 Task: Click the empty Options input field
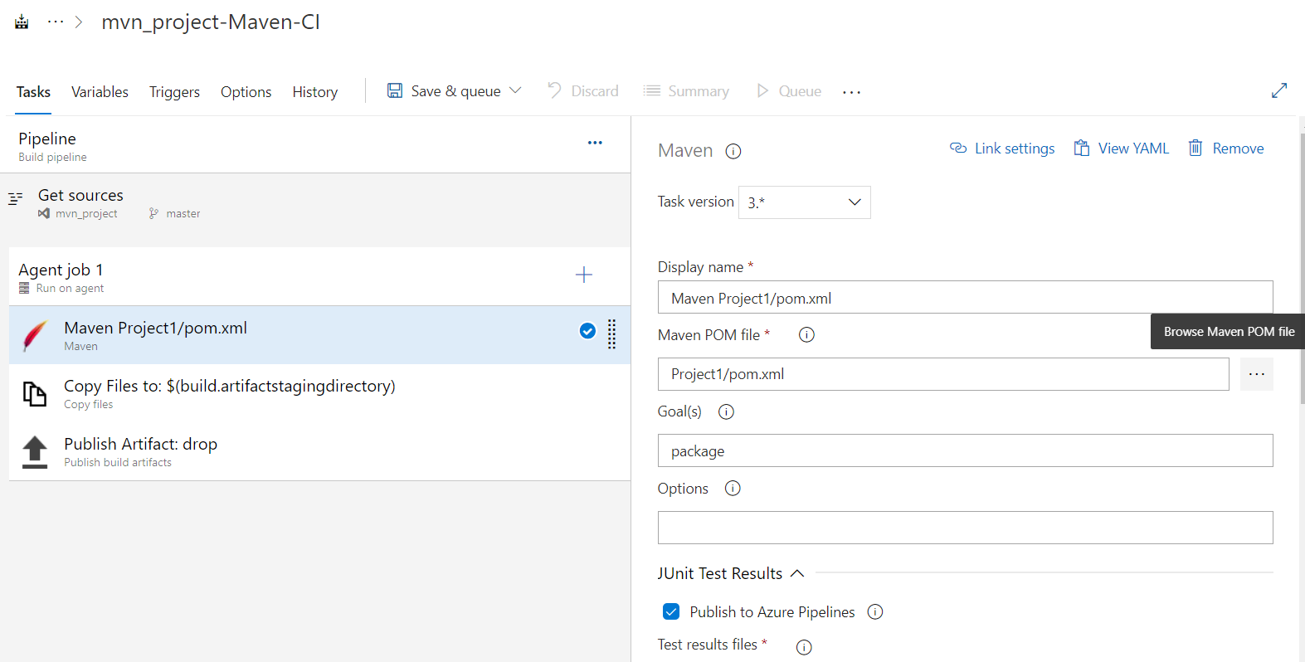[965, 528]
